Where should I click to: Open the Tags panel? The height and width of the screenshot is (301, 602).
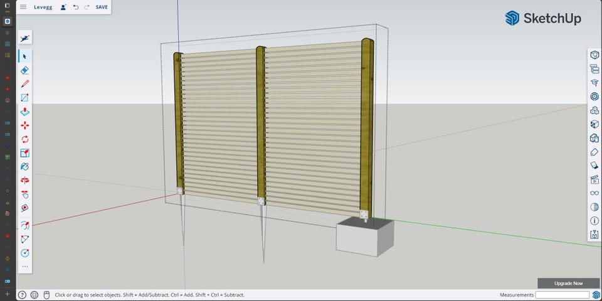(594, 152)
